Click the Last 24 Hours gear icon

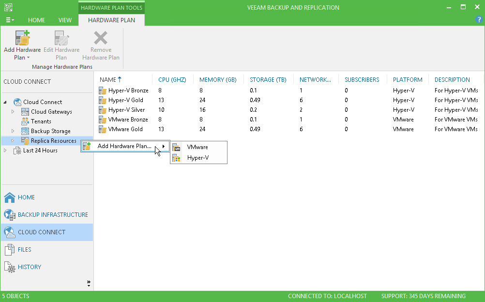click(17, 151)
